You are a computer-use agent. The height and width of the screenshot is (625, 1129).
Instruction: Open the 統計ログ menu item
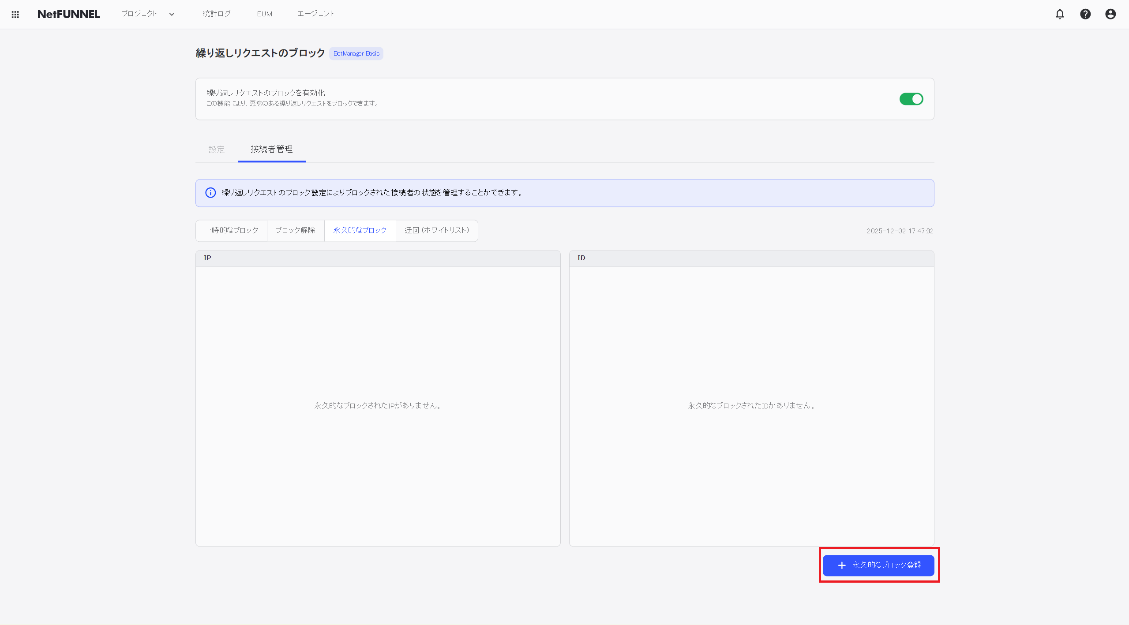tap(216, 14)
